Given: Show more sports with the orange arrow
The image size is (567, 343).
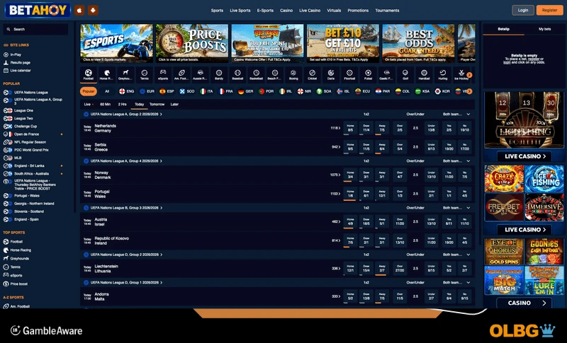Looking at the screenshot, I should [x=469, y=75].
